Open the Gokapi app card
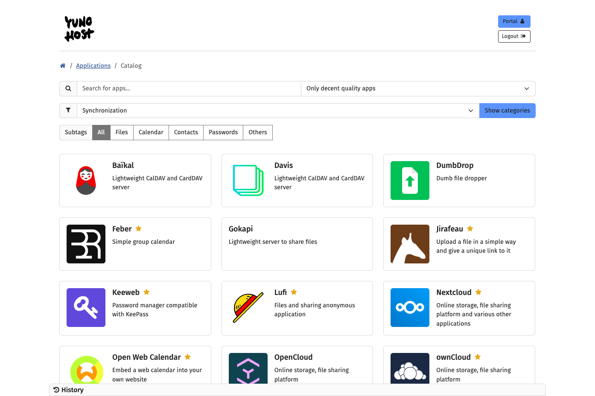This screenshot has height=396, width=595. [297, 244]
